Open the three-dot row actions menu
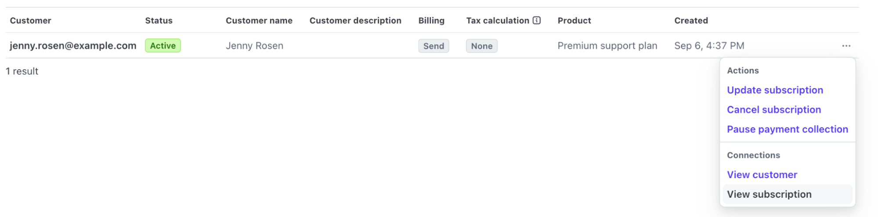The image size is (878, 217). pyautogui.click(x=846, y=46)
